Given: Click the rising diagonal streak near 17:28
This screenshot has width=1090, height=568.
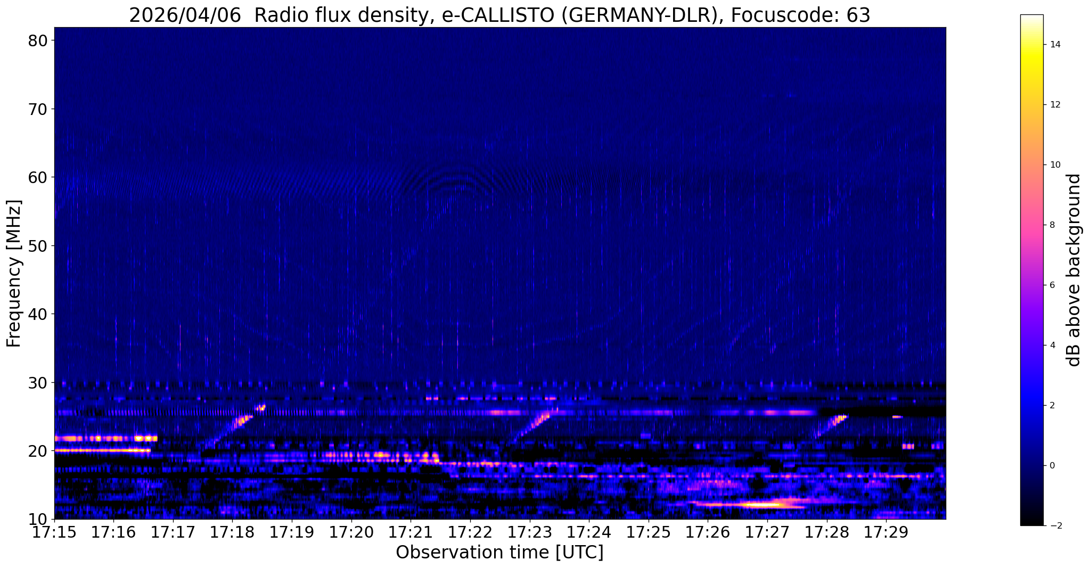Looking at the screenshot, I should pos(831,426).
